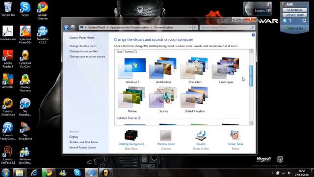Open the Recycle Bin desktop icon
Image resolution: width=314 pixels, height=177 pixels.
pos(8,9)
